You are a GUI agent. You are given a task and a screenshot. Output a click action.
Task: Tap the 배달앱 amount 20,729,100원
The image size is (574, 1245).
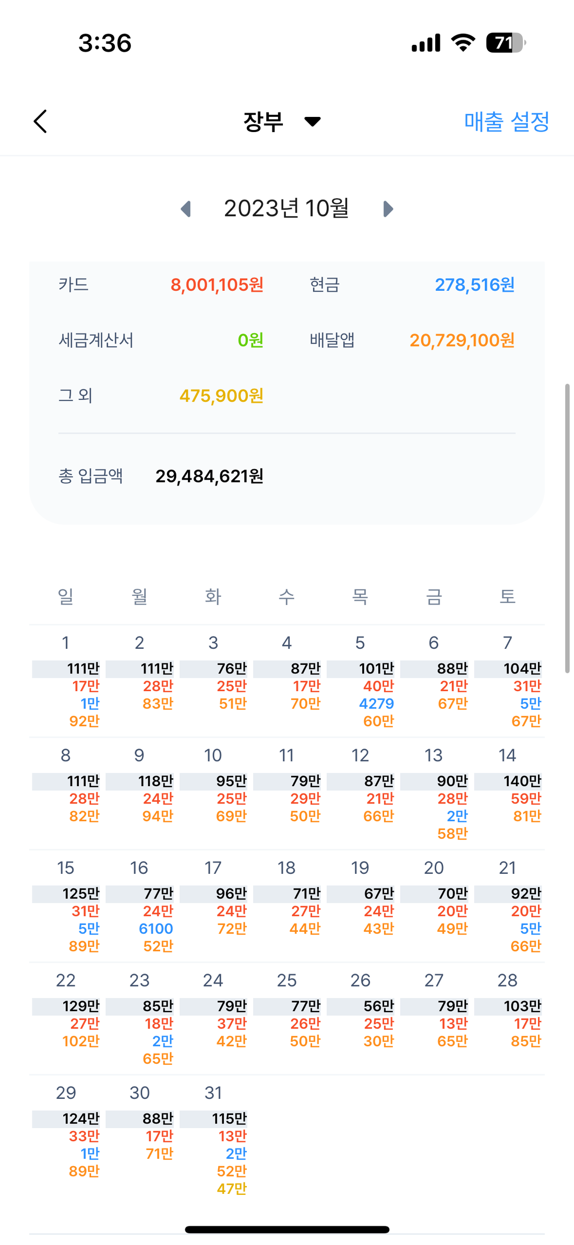462,340
